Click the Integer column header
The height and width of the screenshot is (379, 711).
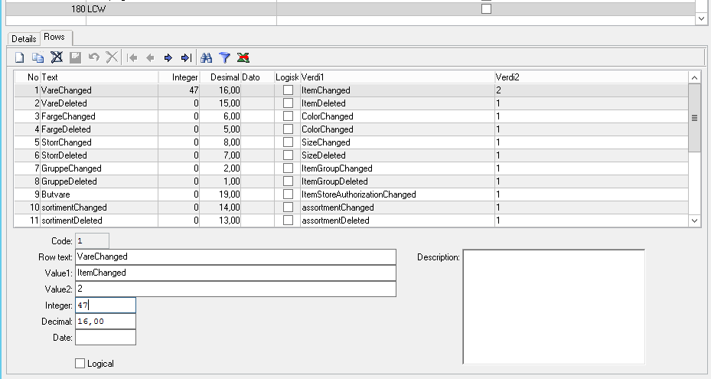tap(180, 77)
